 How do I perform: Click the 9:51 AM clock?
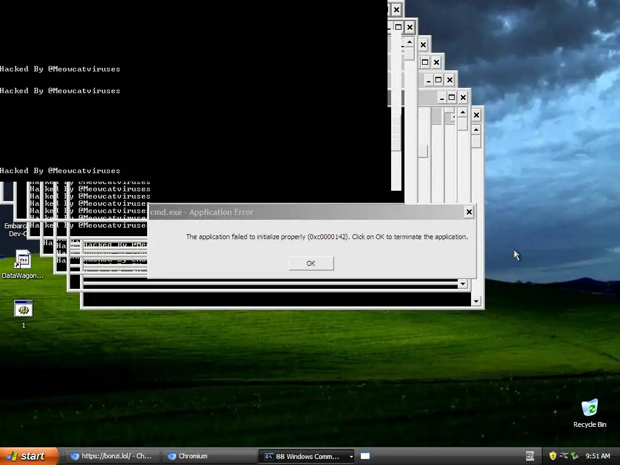coord(598,456)
